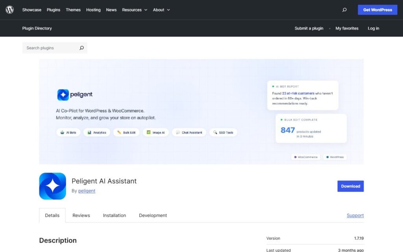Click the Download button
This screenshot has width=403, height=252.
tap(351, 186)
